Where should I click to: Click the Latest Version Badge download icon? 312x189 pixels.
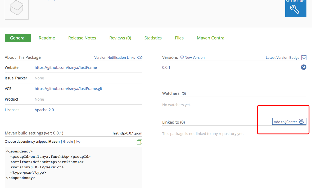[304, 57]
